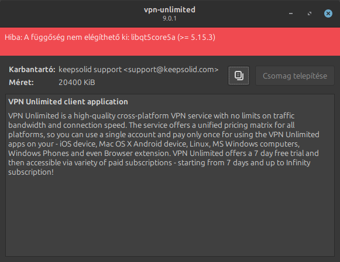This screenshot has width=340, height=262.
Task: Click the red dependency error banner
Action: (170, 42)
